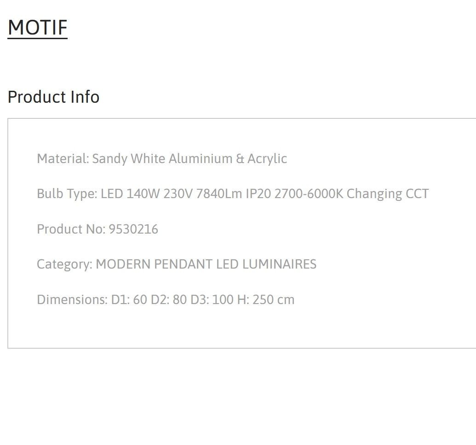The image size is (476, 445).
Task: Click the 230V voltage text
Action: point(178,194)
